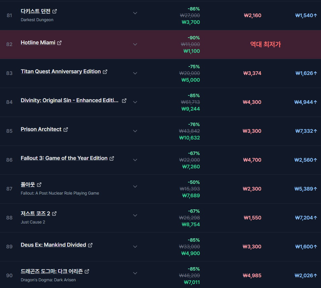Open external link icon next to Titan Quest Anniversary Edition
Screen dimensions: 321x288
click(x=105, y=72)
